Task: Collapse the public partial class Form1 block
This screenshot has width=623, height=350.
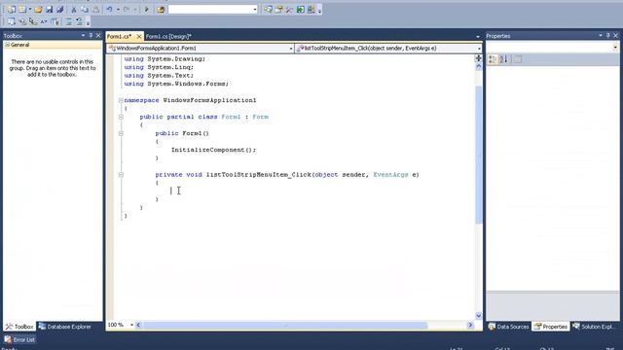Action: (121, 117)
